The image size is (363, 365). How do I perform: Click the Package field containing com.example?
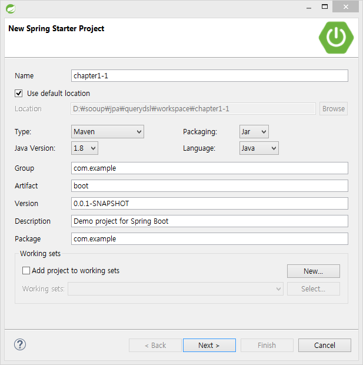(x=209, y=239)
